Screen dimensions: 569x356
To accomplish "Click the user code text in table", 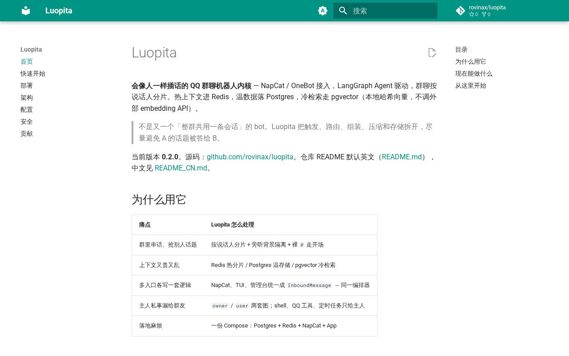I will [242, 306].
